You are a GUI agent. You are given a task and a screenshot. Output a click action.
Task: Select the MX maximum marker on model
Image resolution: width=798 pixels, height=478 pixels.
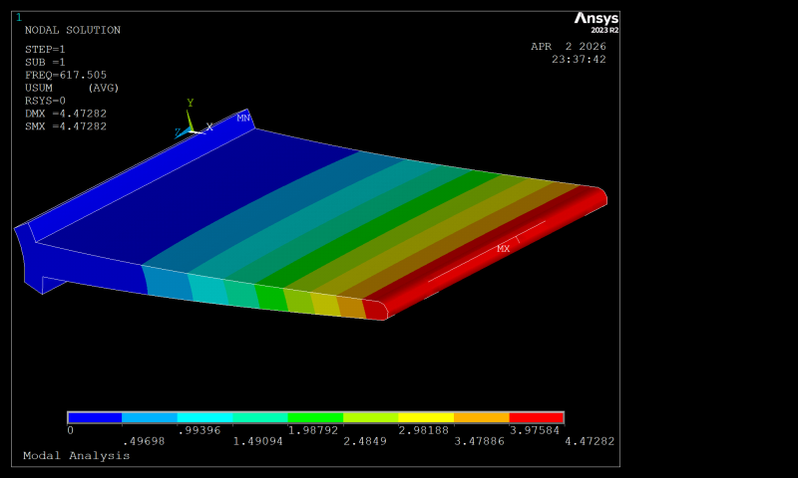coord(504,248)
